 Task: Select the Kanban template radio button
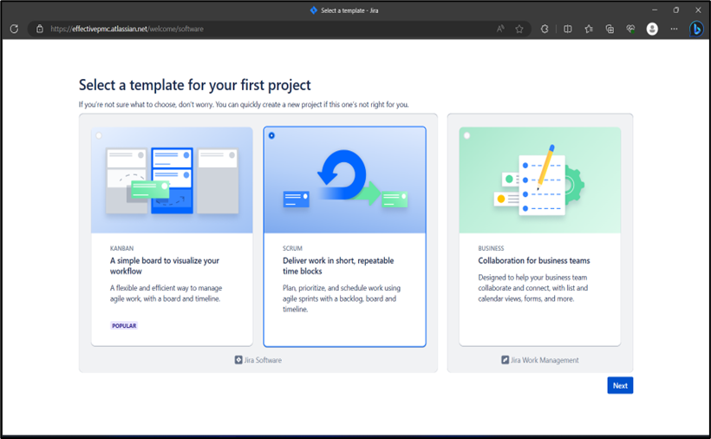(99, 135)
